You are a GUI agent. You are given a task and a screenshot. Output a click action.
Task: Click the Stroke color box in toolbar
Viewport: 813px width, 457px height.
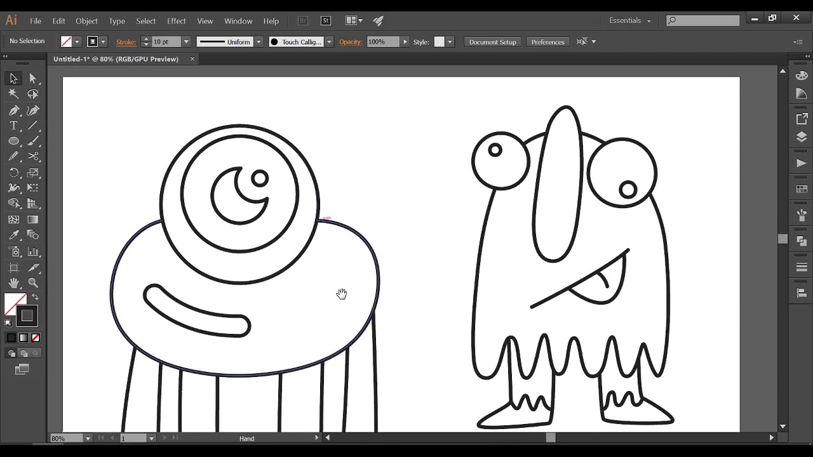click(27, 315)
